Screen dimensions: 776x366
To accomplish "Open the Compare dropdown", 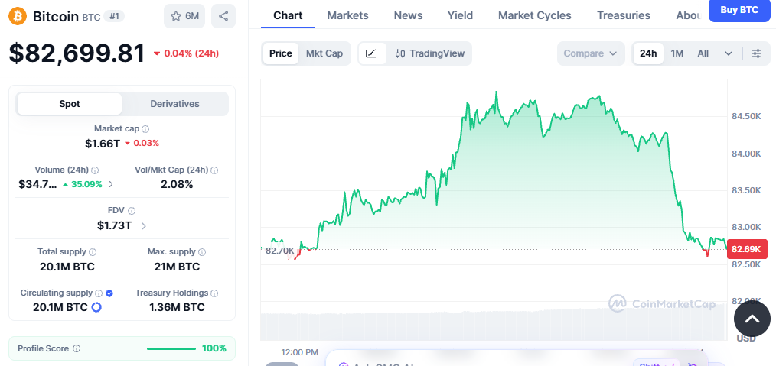I will tap(592, 53).
